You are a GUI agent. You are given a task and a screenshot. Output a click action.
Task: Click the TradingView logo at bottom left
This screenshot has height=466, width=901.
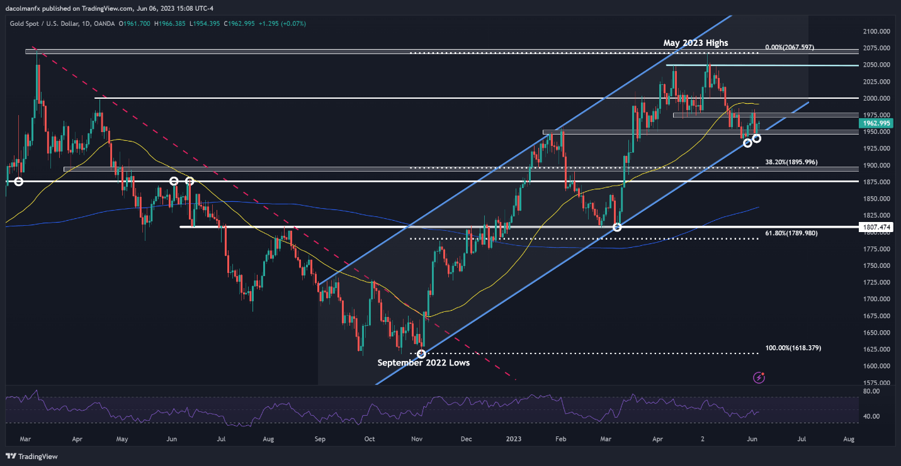30,456
